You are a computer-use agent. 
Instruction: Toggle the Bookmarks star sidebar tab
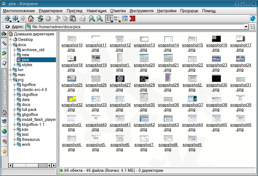[4, 151]
